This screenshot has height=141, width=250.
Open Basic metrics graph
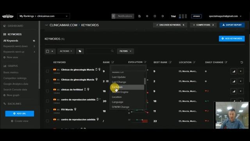pyautogui.click(x=11, y=72)
